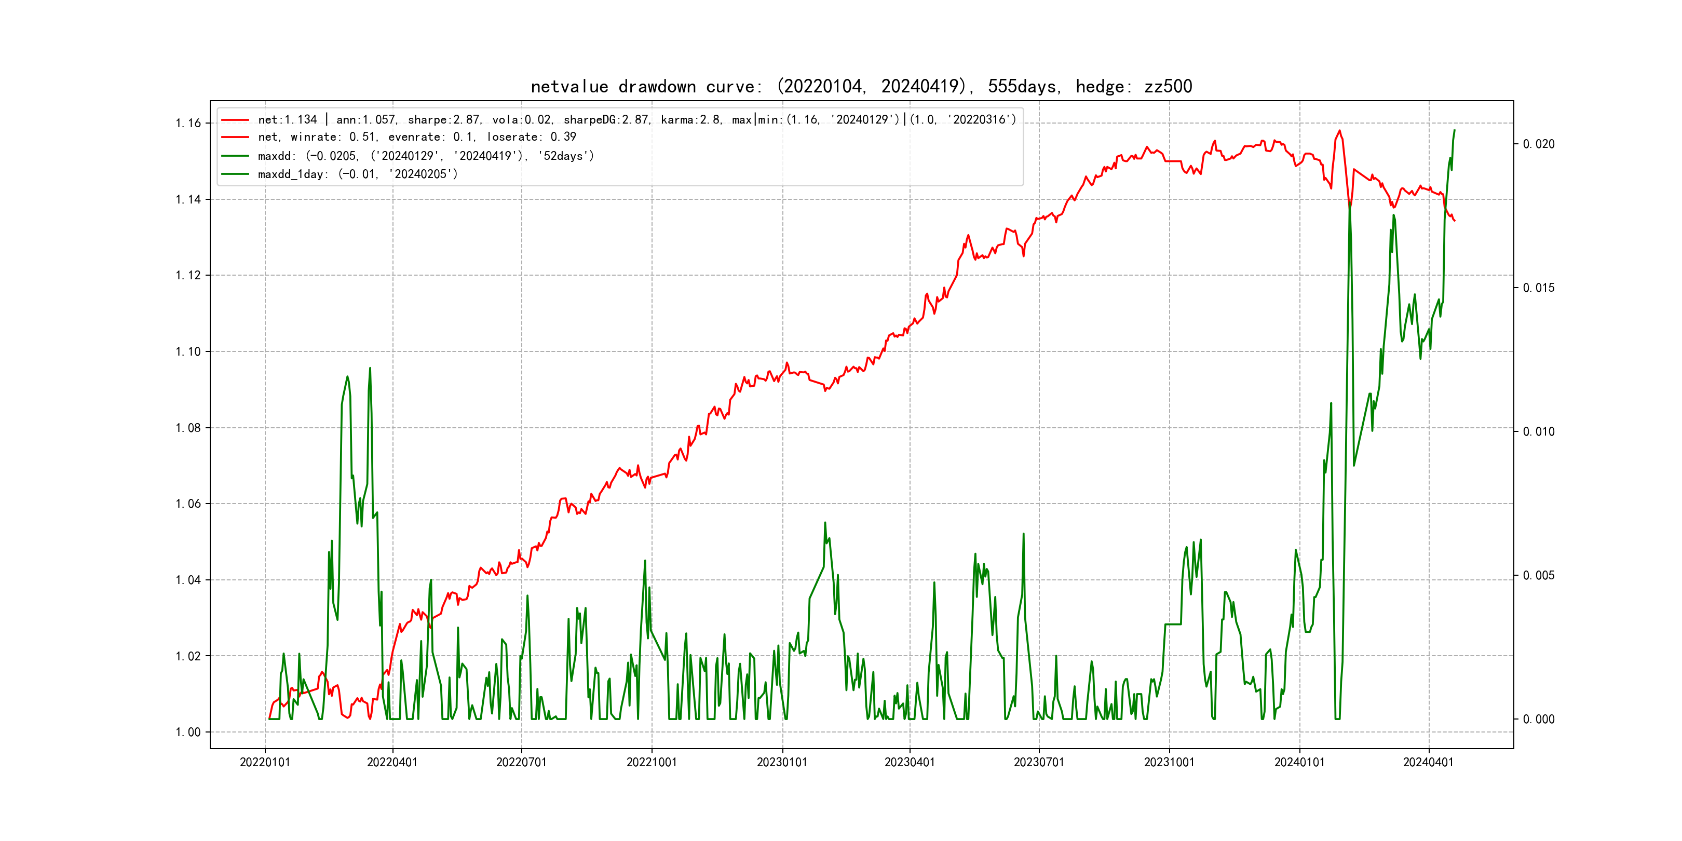Click left y-axis tick label 1.00

[188, 733]
